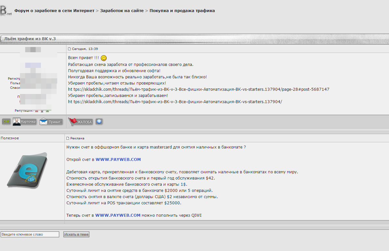Click the e-wallet advertisement image
This screenshot has height=251, width=389.
[x=27, y=170]
